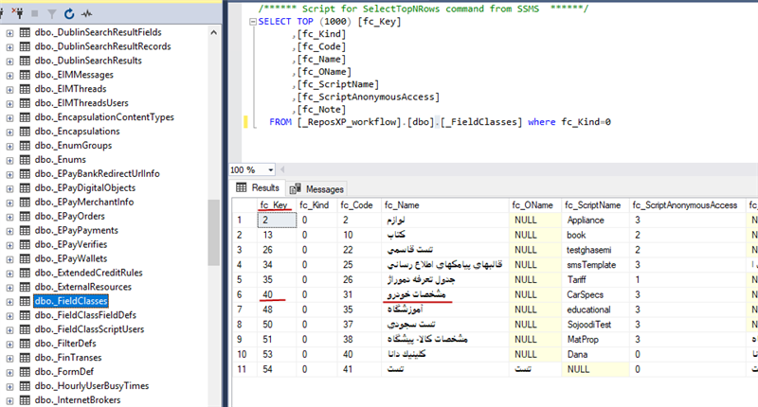The image size is (758, 407).
Task: Click the Refresh icon in Object Explorer
Action: tap(68, 14)
